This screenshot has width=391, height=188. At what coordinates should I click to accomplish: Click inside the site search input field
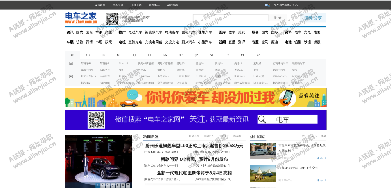[x=231, y=18]
